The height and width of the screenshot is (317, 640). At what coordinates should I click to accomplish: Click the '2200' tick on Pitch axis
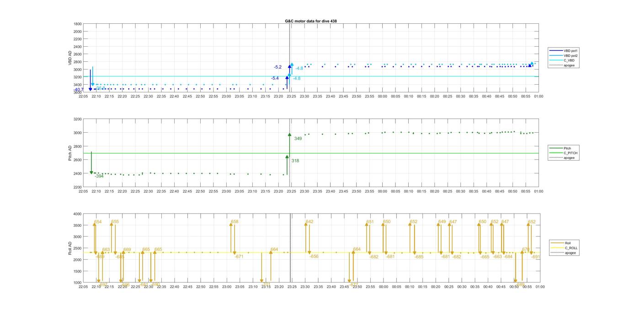pyautogui.click(x=78, y=187)
